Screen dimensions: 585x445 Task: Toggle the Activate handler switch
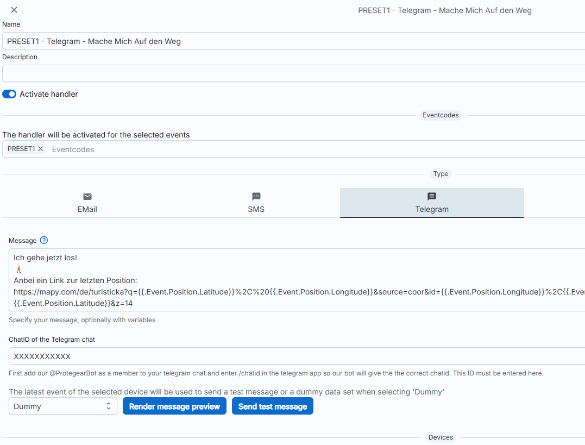point(9,94)
